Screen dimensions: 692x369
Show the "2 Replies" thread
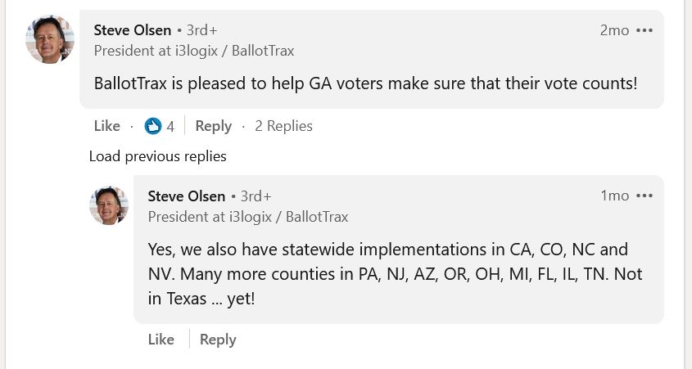(283, 126)
